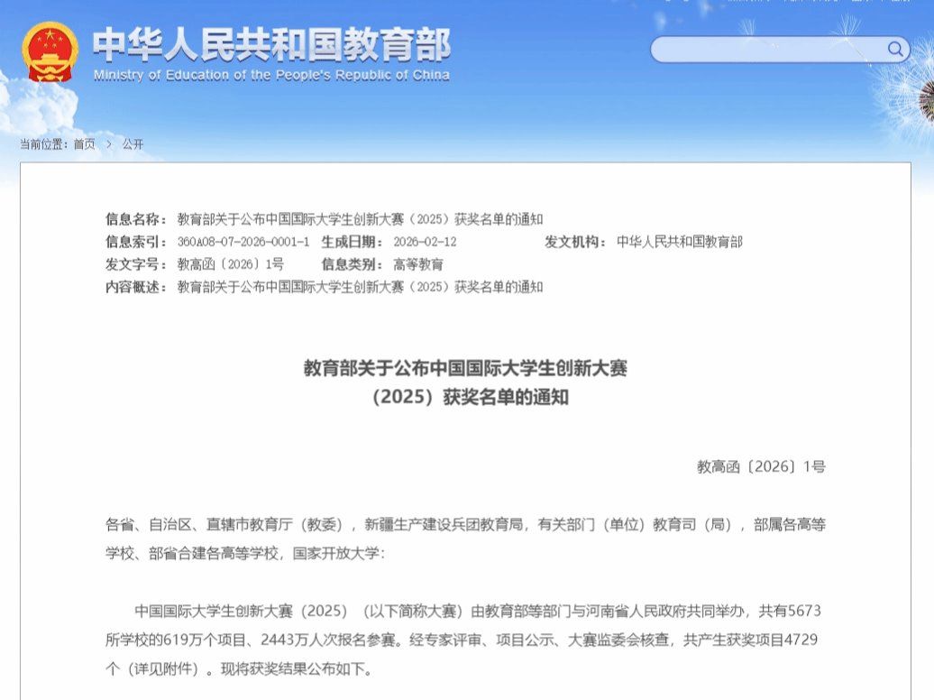934x700 pixels.
Task: Select the index number 360A08-07-2026-0001-1
Action: 243,242
